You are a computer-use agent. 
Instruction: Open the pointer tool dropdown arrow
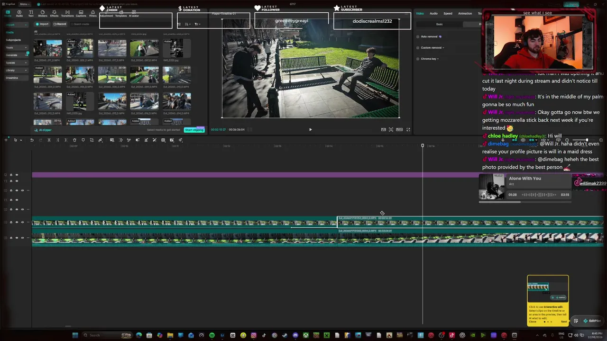click(21, 140)
